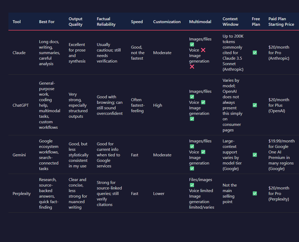The image size is (299, 242).
Task: Click the green checkmark for Claude images/files support
Action: [x=192, y=44]
